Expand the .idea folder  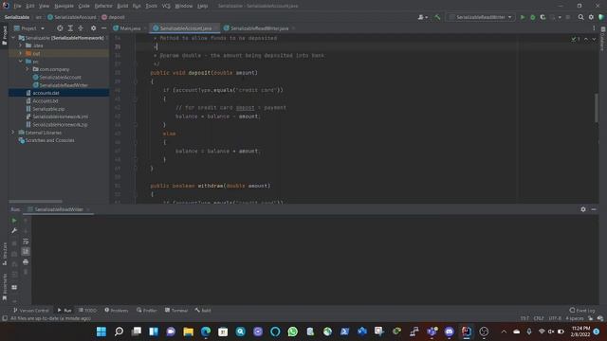(x=21, y=45)
